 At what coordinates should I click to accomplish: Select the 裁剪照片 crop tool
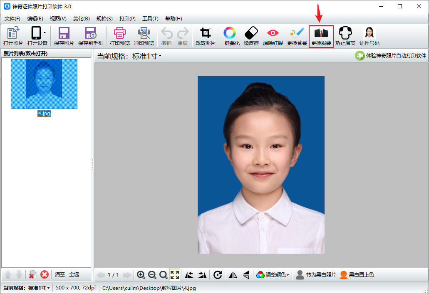coord(205,37)
